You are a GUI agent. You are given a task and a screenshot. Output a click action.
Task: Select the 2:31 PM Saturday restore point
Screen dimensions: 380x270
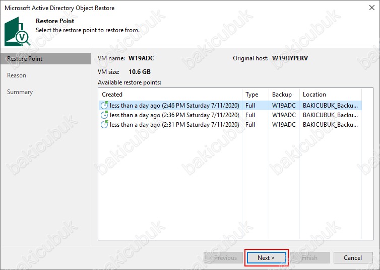pos(175,125)
